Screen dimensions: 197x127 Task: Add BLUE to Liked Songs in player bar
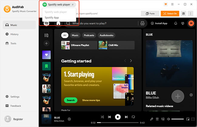(x=69, y=119)
